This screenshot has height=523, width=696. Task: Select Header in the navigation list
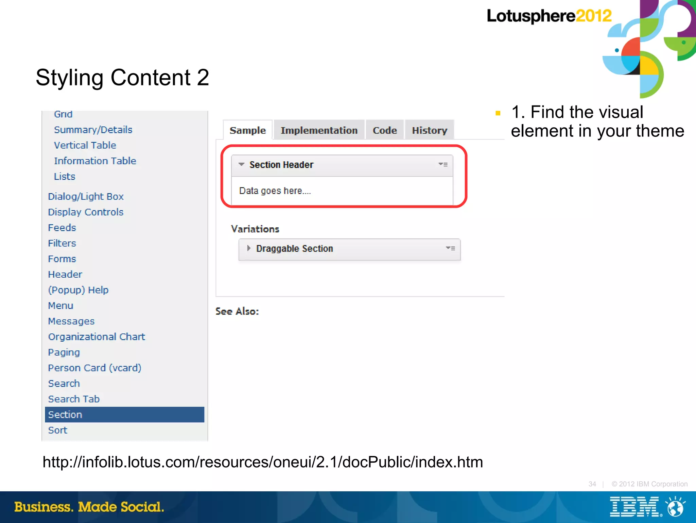tap(65, 274)
